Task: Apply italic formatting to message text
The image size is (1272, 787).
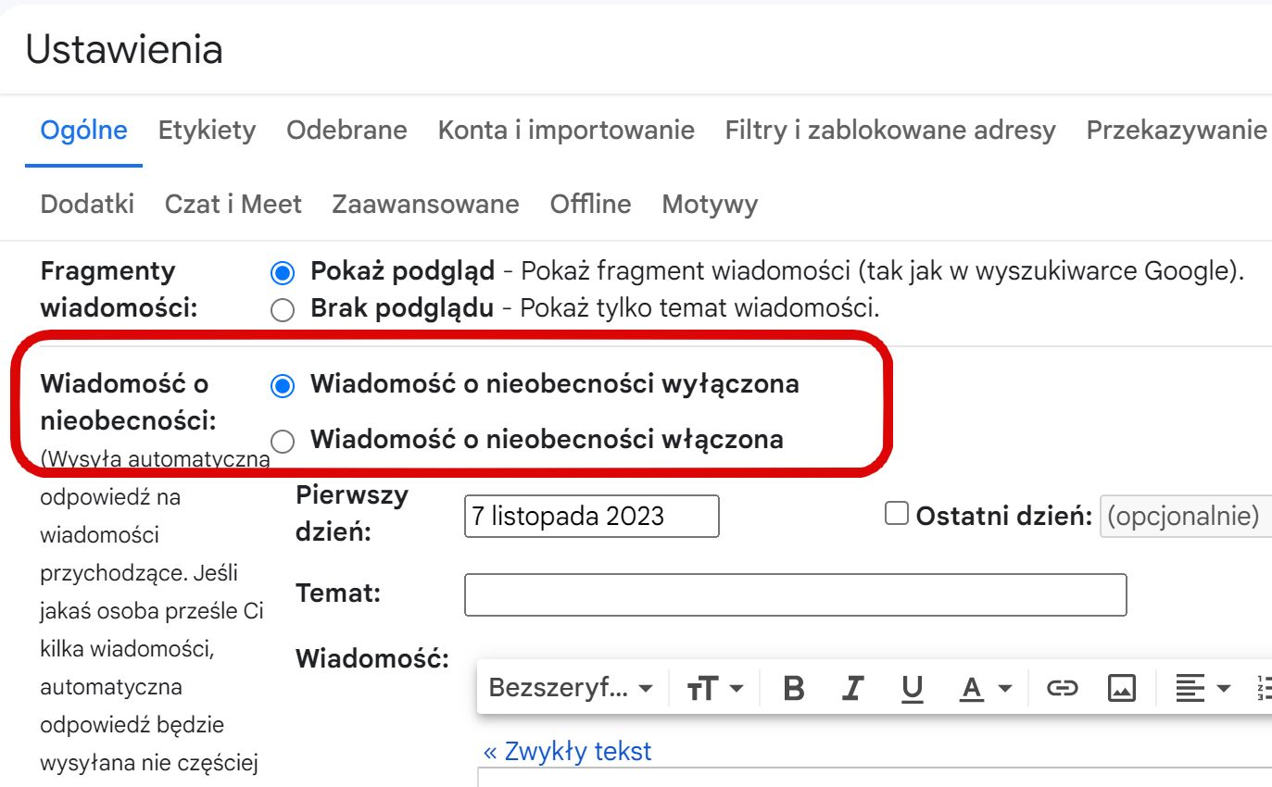Action: [853, 688]
